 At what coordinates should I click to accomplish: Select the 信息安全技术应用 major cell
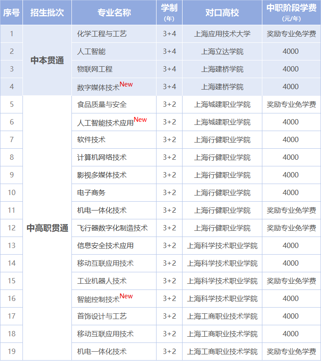tap(114, 246)
